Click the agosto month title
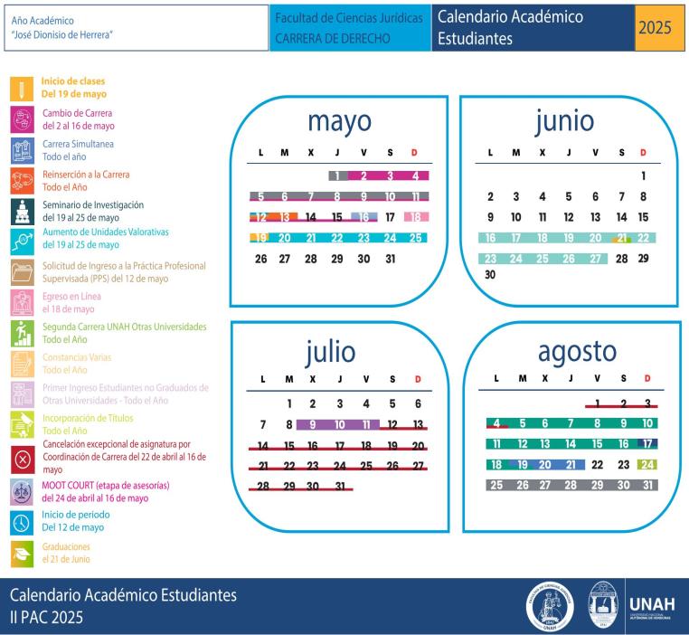Image resolution: width=689 pixels, height=635 pixels. (x=578, y=352)
